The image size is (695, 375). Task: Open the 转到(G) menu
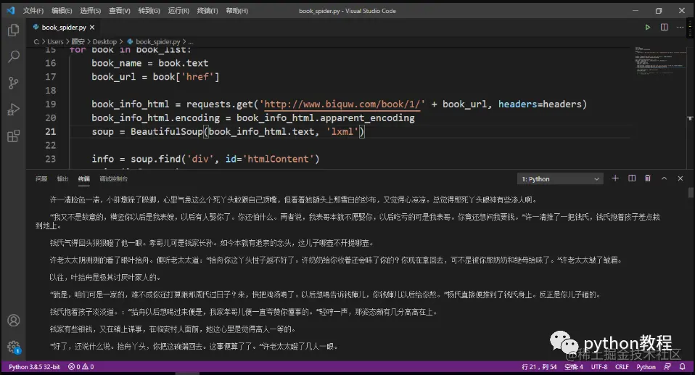(x=149, y=11)
